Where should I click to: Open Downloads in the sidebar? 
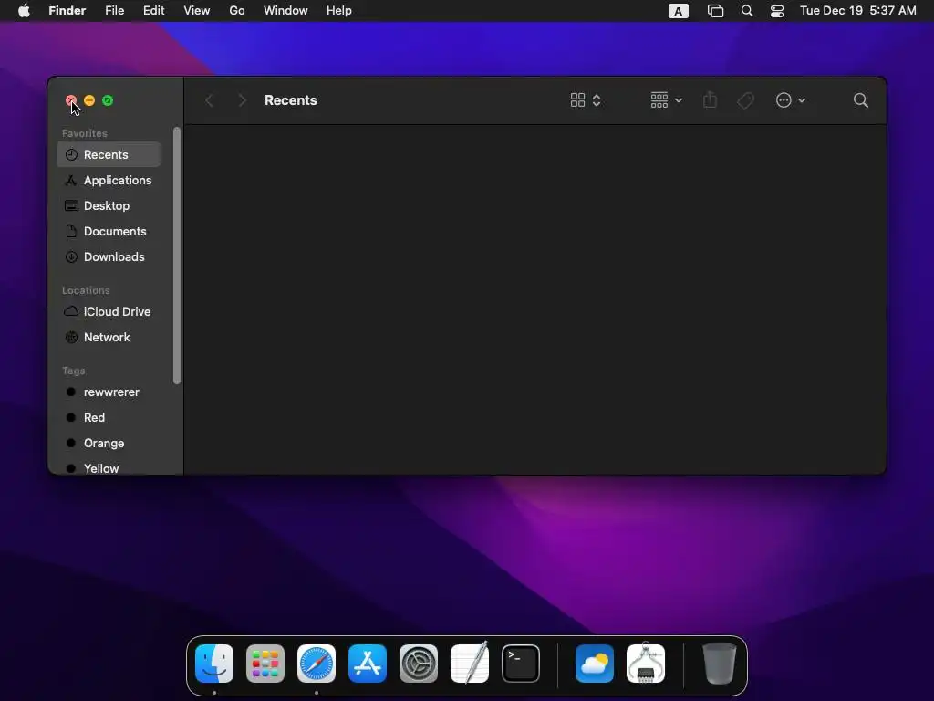(109, 256)
